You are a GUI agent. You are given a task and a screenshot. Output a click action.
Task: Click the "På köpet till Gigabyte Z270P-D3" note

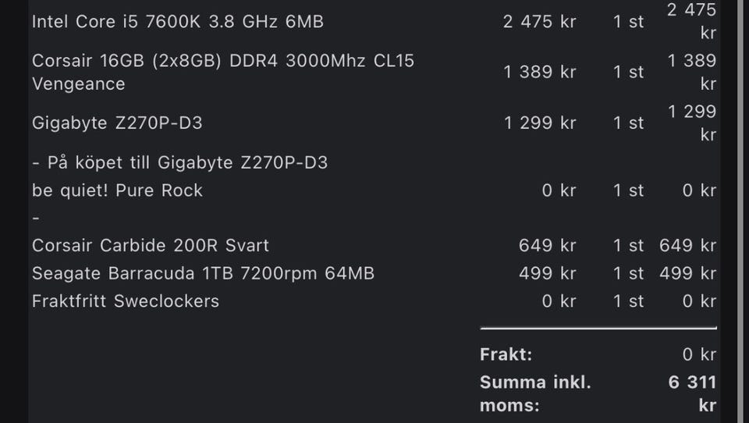click(x=179, y=162)
